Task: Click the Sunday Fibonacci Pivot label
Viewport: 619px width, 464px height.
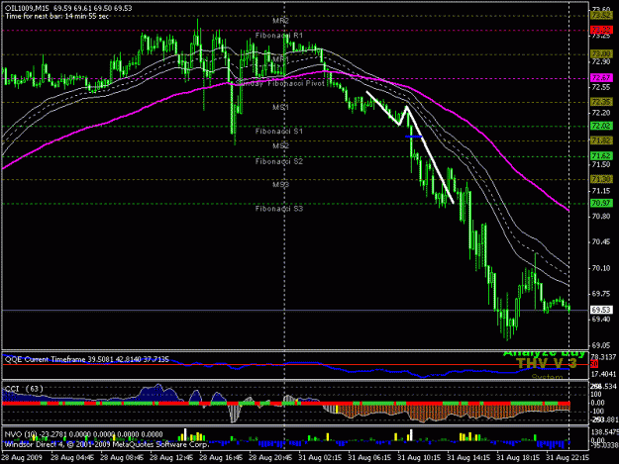Action: tap(280, 83)
